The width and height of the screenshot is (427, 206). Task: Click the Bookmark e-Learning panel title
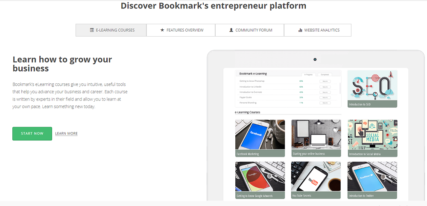tap(253, 74)
